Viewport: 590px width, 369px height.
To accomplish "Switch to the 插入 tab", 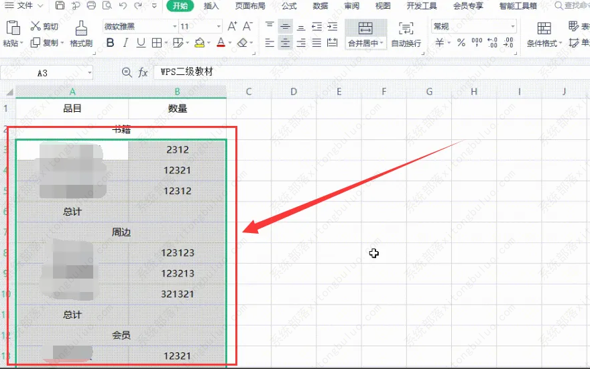I will click(x=211, y=5).
